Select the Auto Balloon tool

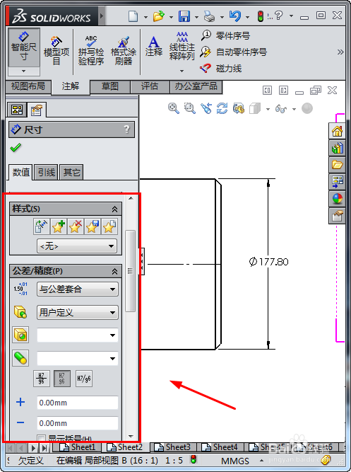click(x=234, y=52)
